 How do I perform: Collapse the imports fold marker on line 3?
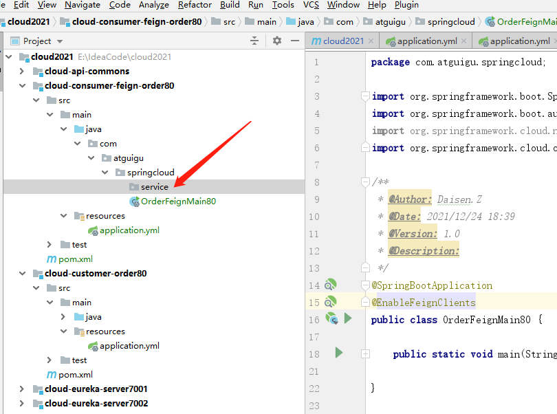click(x=365, y=96)
